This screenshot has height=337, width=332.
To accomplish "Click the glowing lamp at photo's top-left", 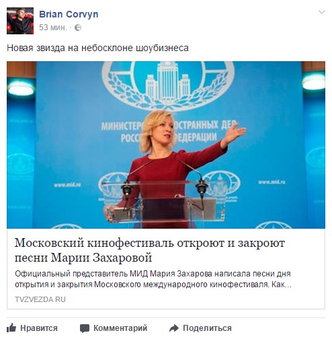I will 21,88.
